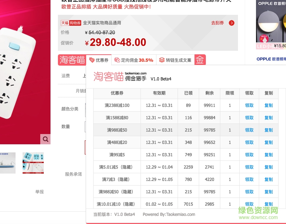Click the red 金 icon button

point(200,60)
